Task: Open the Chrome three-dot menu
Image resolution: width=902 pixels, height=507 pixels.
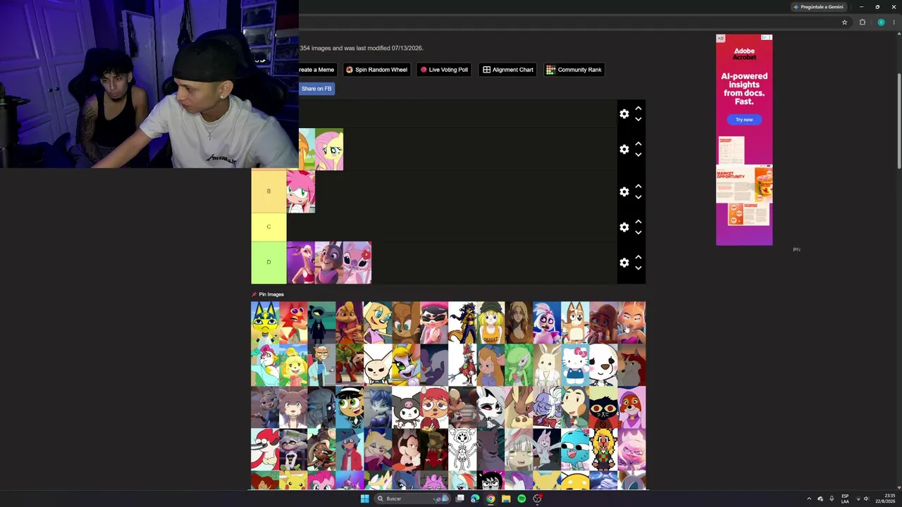Action: coord(894,23)
